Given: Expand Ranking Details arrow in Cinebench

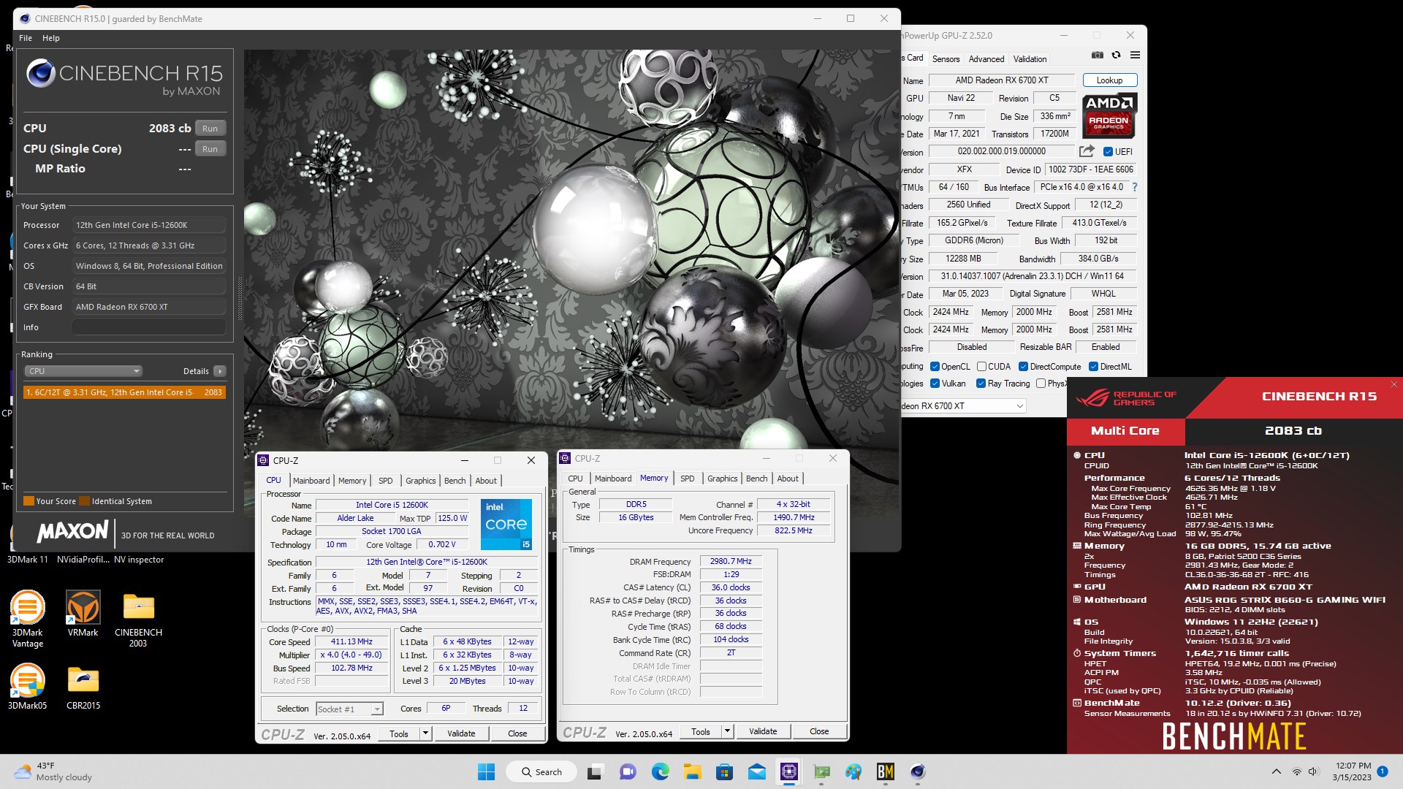Looking at the screenshot, I should click(219, 371).
